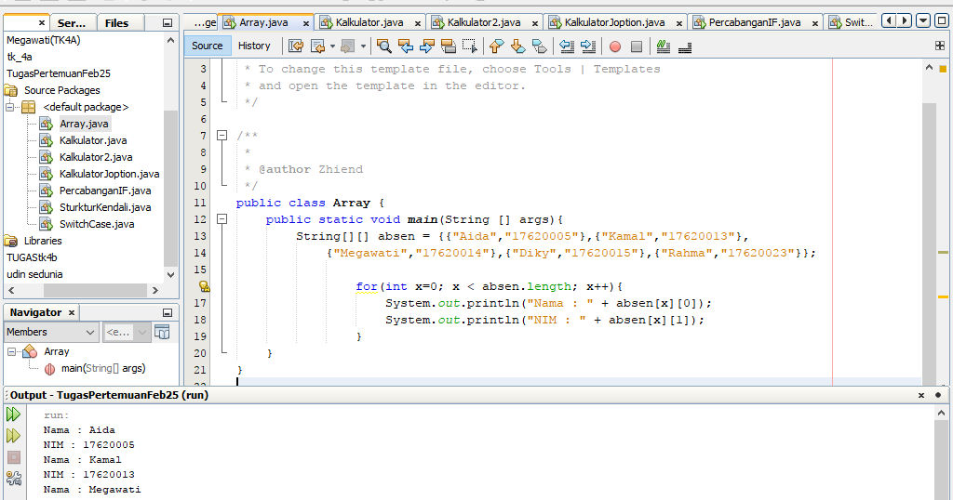Screen dimensions: 953x500
Task: Jump to Last Edit location icon
Action: [x=296, y=46]
